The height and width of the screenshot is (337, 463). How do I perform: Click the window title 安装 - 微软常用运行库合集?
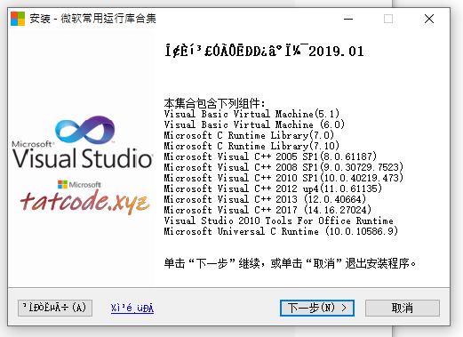tap(92, 19)
